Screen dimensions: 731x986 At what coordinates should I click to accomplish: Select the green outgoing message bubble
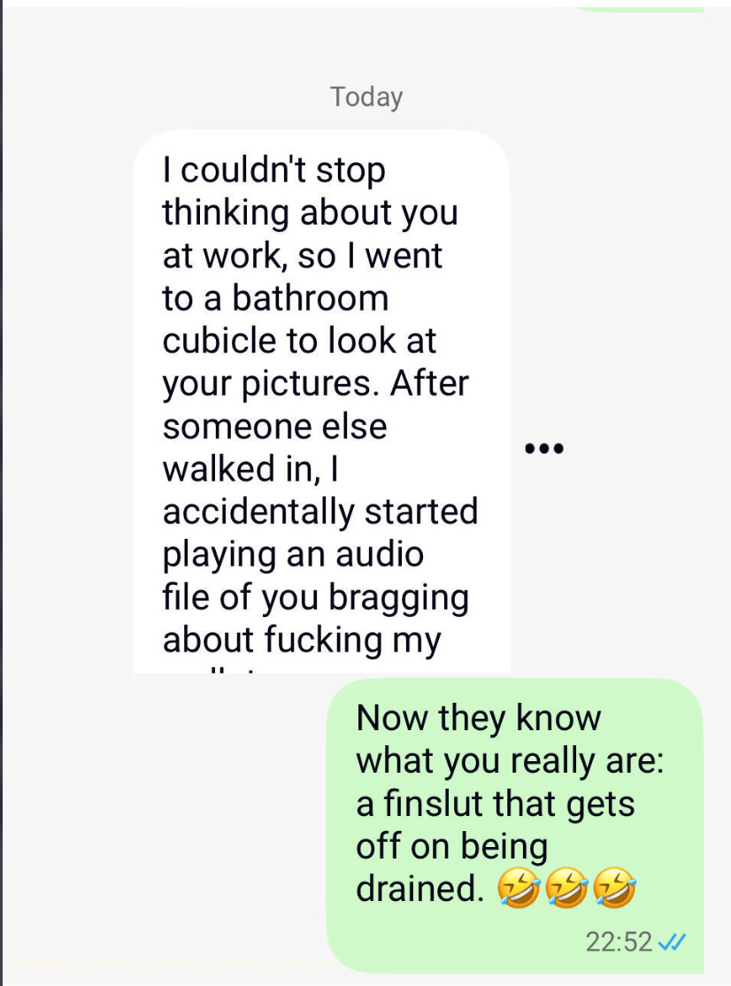point(514,823)
